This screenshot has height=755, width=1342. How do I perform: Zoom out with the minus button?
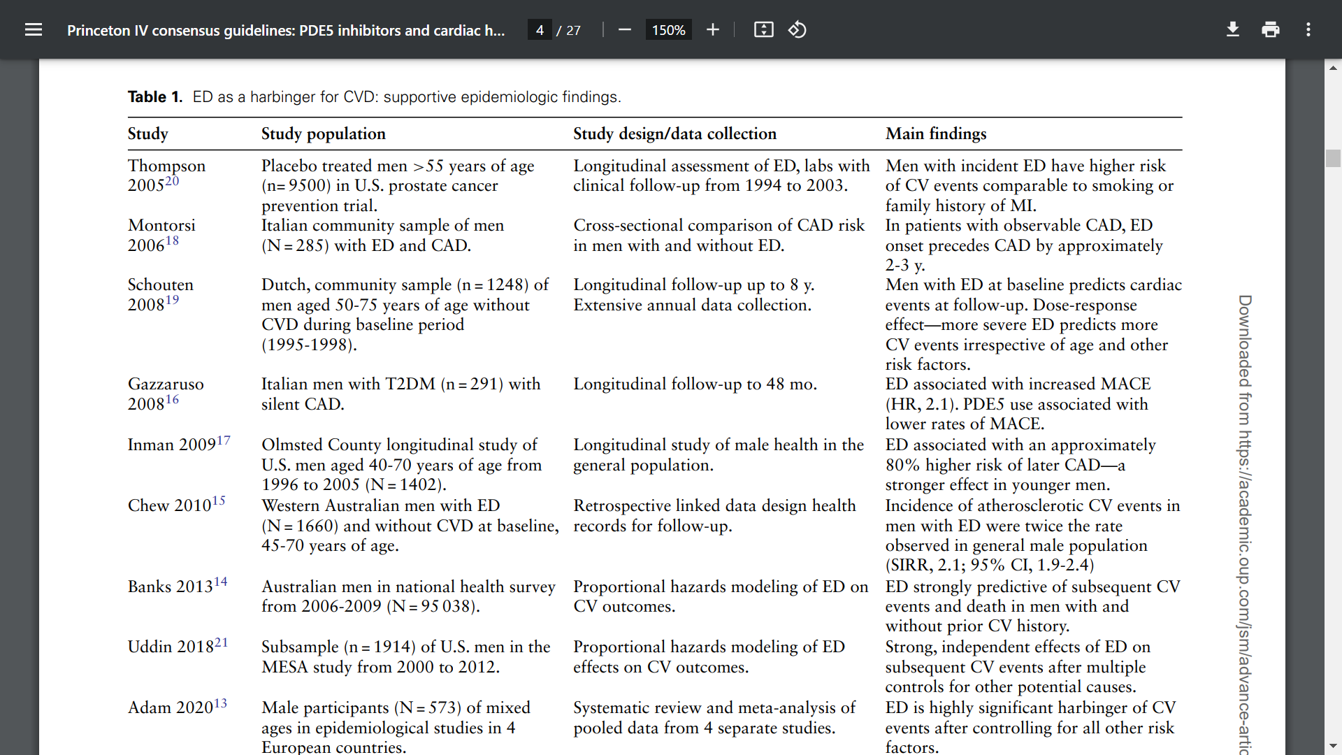(x=625, y=30)
